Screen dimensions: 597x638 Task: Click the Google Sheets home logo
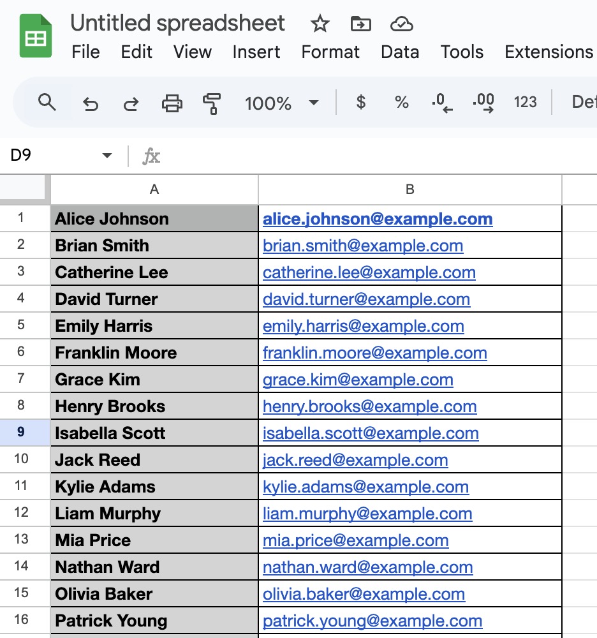click(x=36, y=38)
